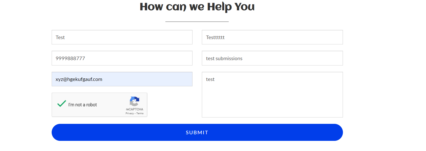Click the "How can we Help You" heading

[x=197, y=7]
